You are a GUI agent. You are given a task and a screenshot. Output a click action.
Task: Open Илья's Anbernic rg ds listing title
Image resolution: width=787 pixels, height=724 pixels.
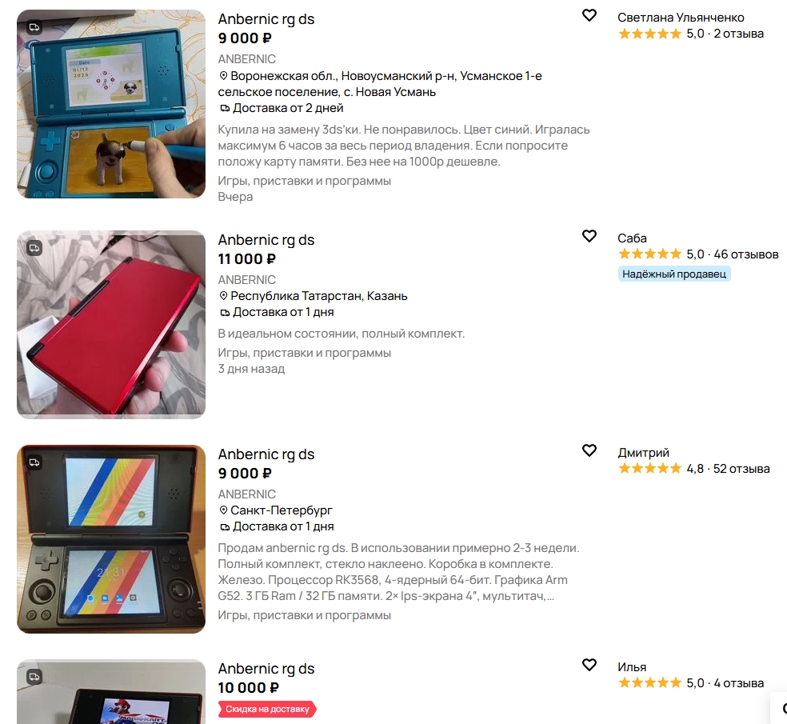coord(266,669)
